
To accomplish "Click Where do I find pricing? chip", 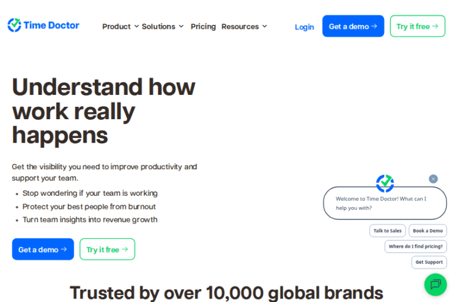I will (415, 246).
